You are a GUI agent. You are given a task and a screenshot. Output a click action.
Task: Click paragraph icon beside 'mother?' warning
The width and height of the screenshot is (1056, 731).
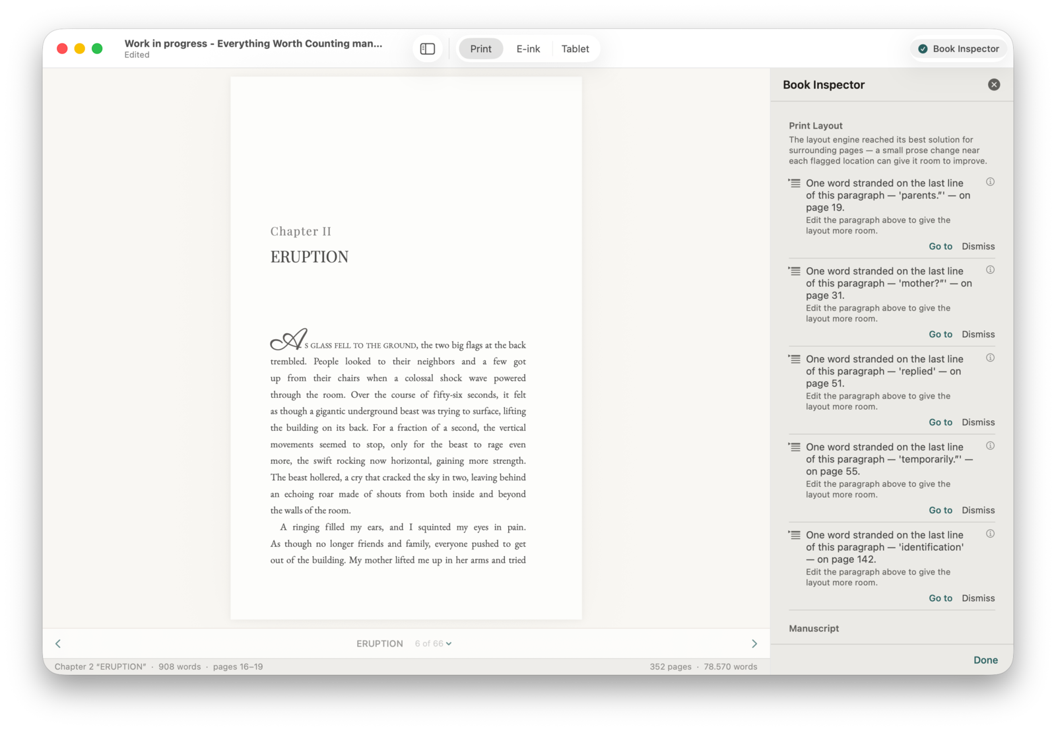pos(795,270)
